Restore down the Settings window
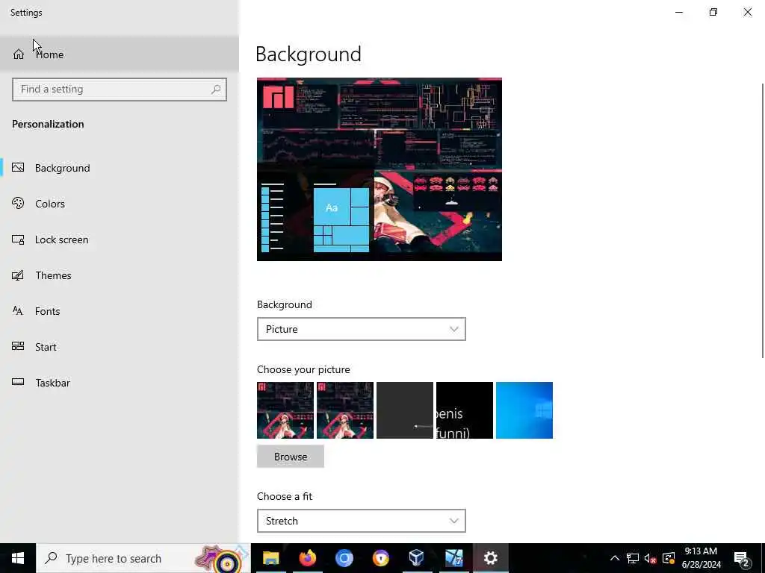The width and height of the screenshot is (765, 573). (x=713, y=12)
